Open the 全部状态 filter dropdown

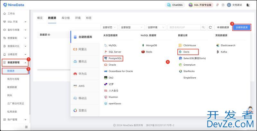[x=109, y=27]
